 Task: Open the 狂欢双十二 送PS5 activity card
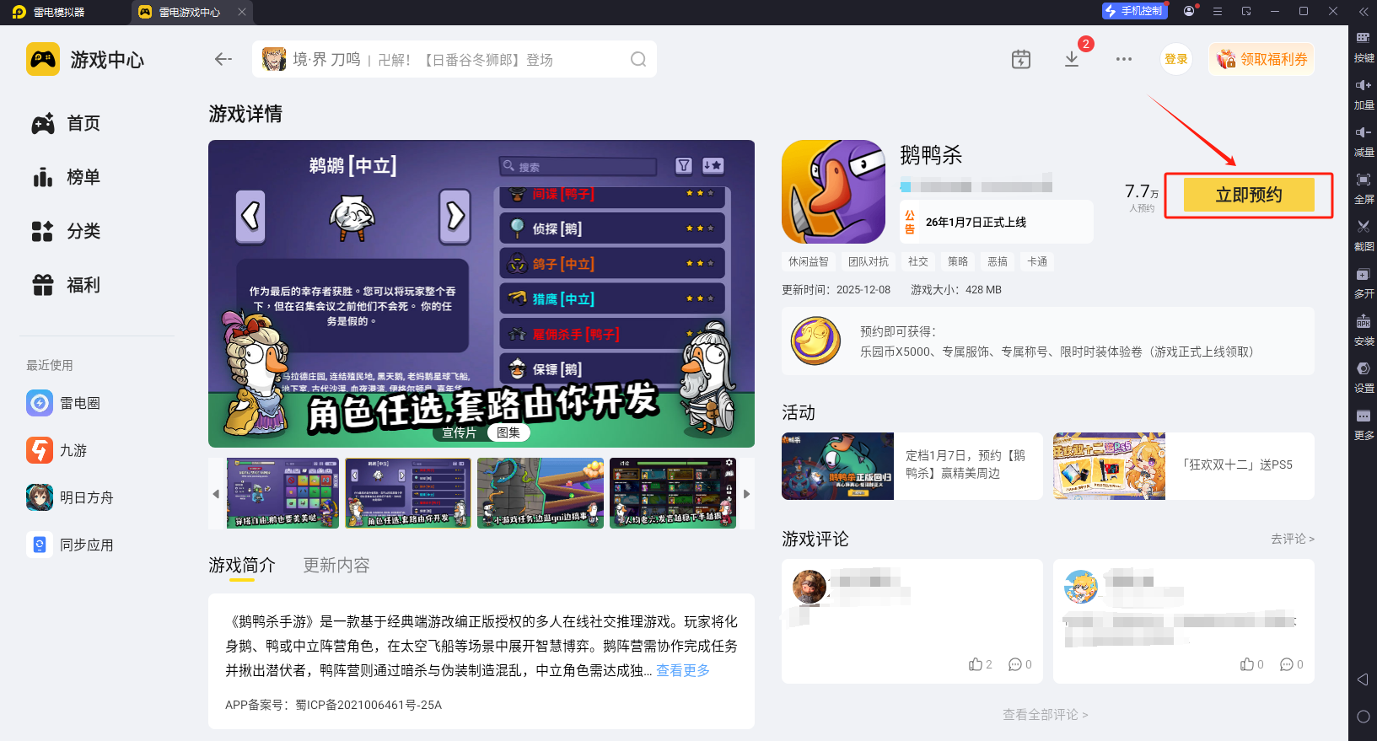click(x=1184, y=466)
